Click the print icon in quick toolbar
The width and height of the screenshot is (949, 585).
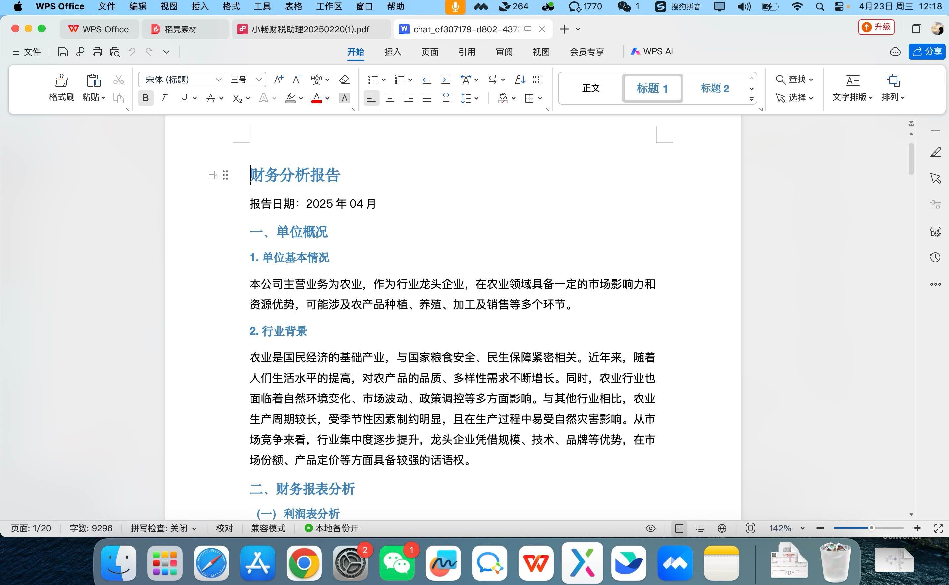point(97,52)
